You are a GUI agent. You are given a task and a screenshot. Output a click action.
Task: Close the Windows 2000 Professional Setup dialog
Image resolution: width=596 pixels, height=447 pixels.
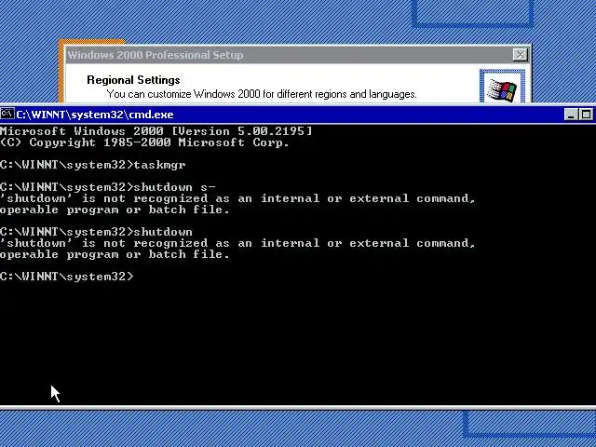520,55
